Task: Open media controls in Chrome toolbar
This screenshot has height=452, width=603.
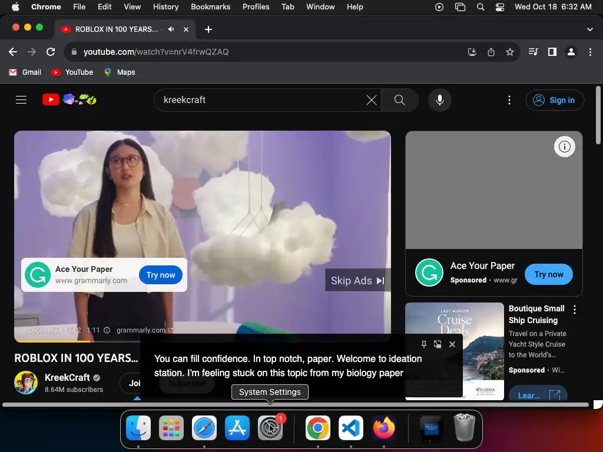Action: pyautogui.click(x=533, y=52)
